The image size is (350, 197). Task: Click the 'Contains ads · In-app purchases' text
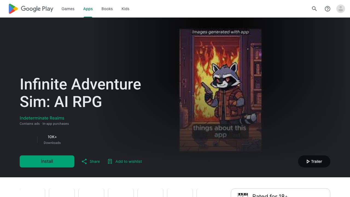click(x=44, y=124)
